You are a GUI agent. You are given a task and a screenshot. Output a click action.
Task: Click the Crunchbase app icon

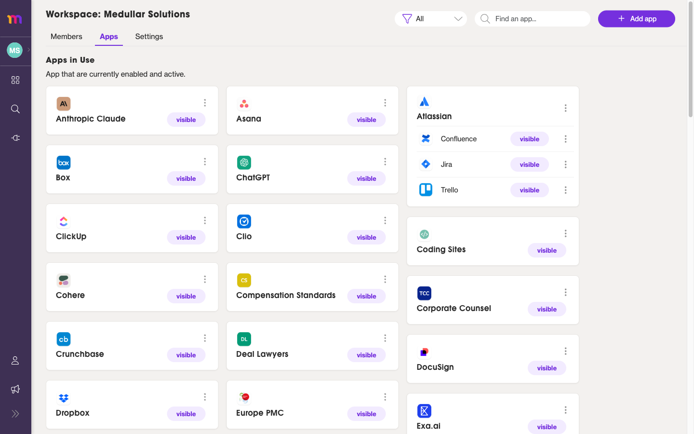(x=64, y=339)
